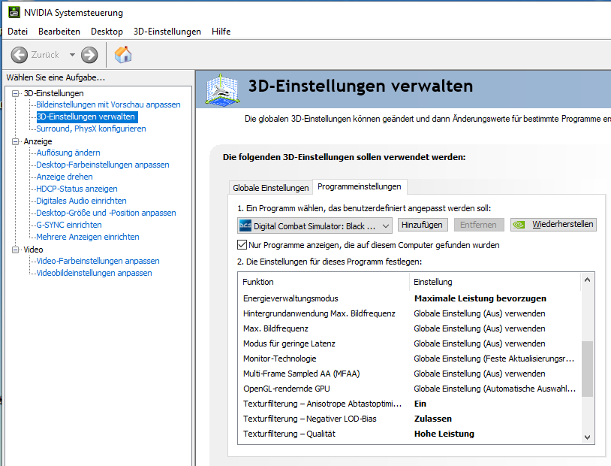This screenshot has height=466, width=611.
Task: Click the 'Ein' setting value
Action: pos(420,404)
